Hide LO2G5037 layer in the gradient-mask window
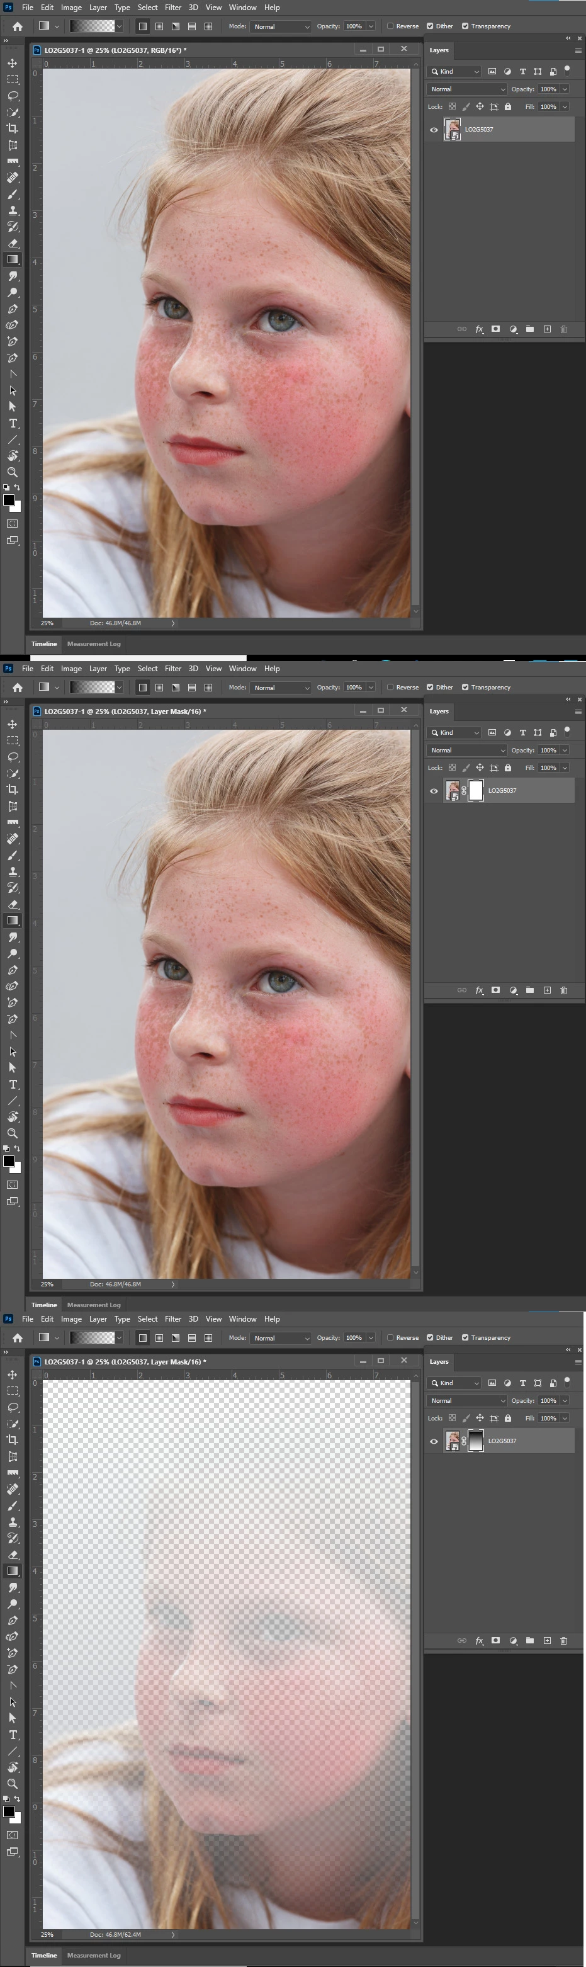The width and height of the screenshot is (586, 1967). [434, 1442]
